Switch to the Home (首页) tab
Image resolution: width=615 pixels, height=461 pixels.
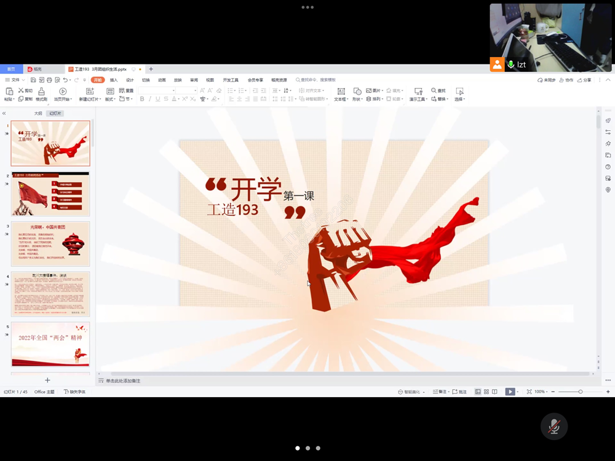tap(11, 69)
